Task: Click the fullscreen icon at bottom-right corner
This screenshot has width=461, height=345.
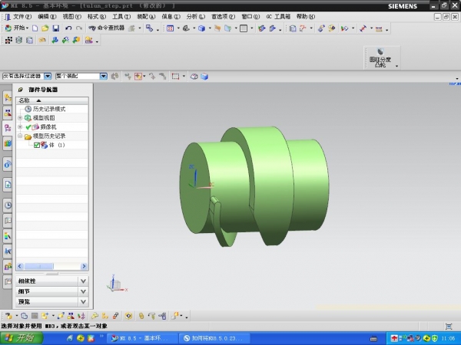Action: [449, 327]
